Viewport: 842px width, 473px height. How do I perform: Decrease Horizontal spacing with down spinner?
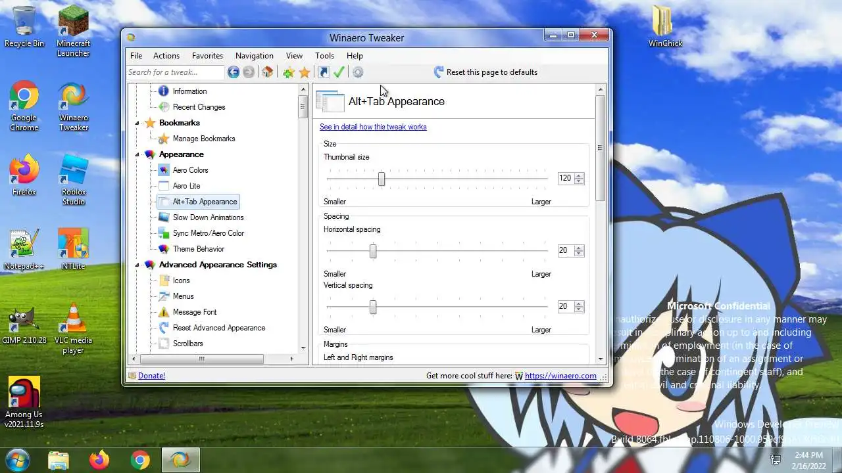pyautogui.click(x=579, y=253)
